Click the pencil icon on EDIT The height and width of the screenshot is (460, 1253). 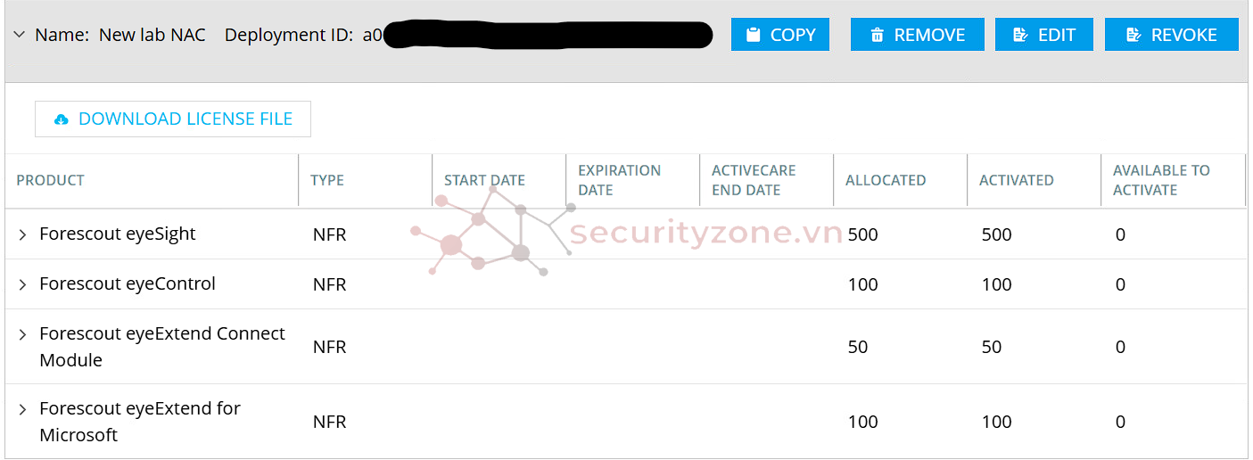tap(1021, 35)
